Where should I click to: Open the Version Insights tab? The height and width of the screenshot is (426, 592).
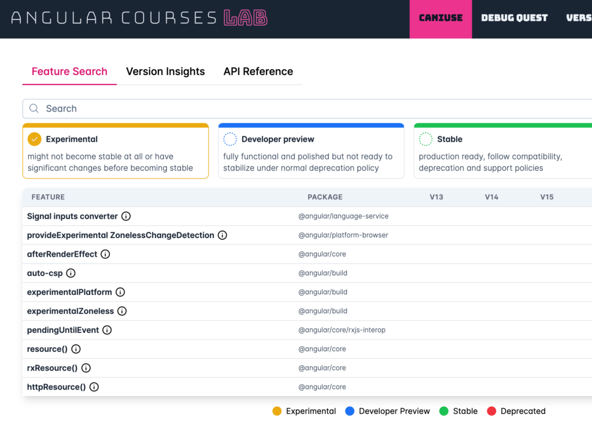coord(165,71)
